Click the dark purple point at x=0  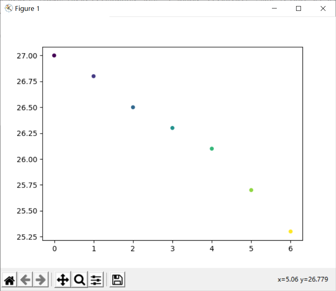pos(54,56)
